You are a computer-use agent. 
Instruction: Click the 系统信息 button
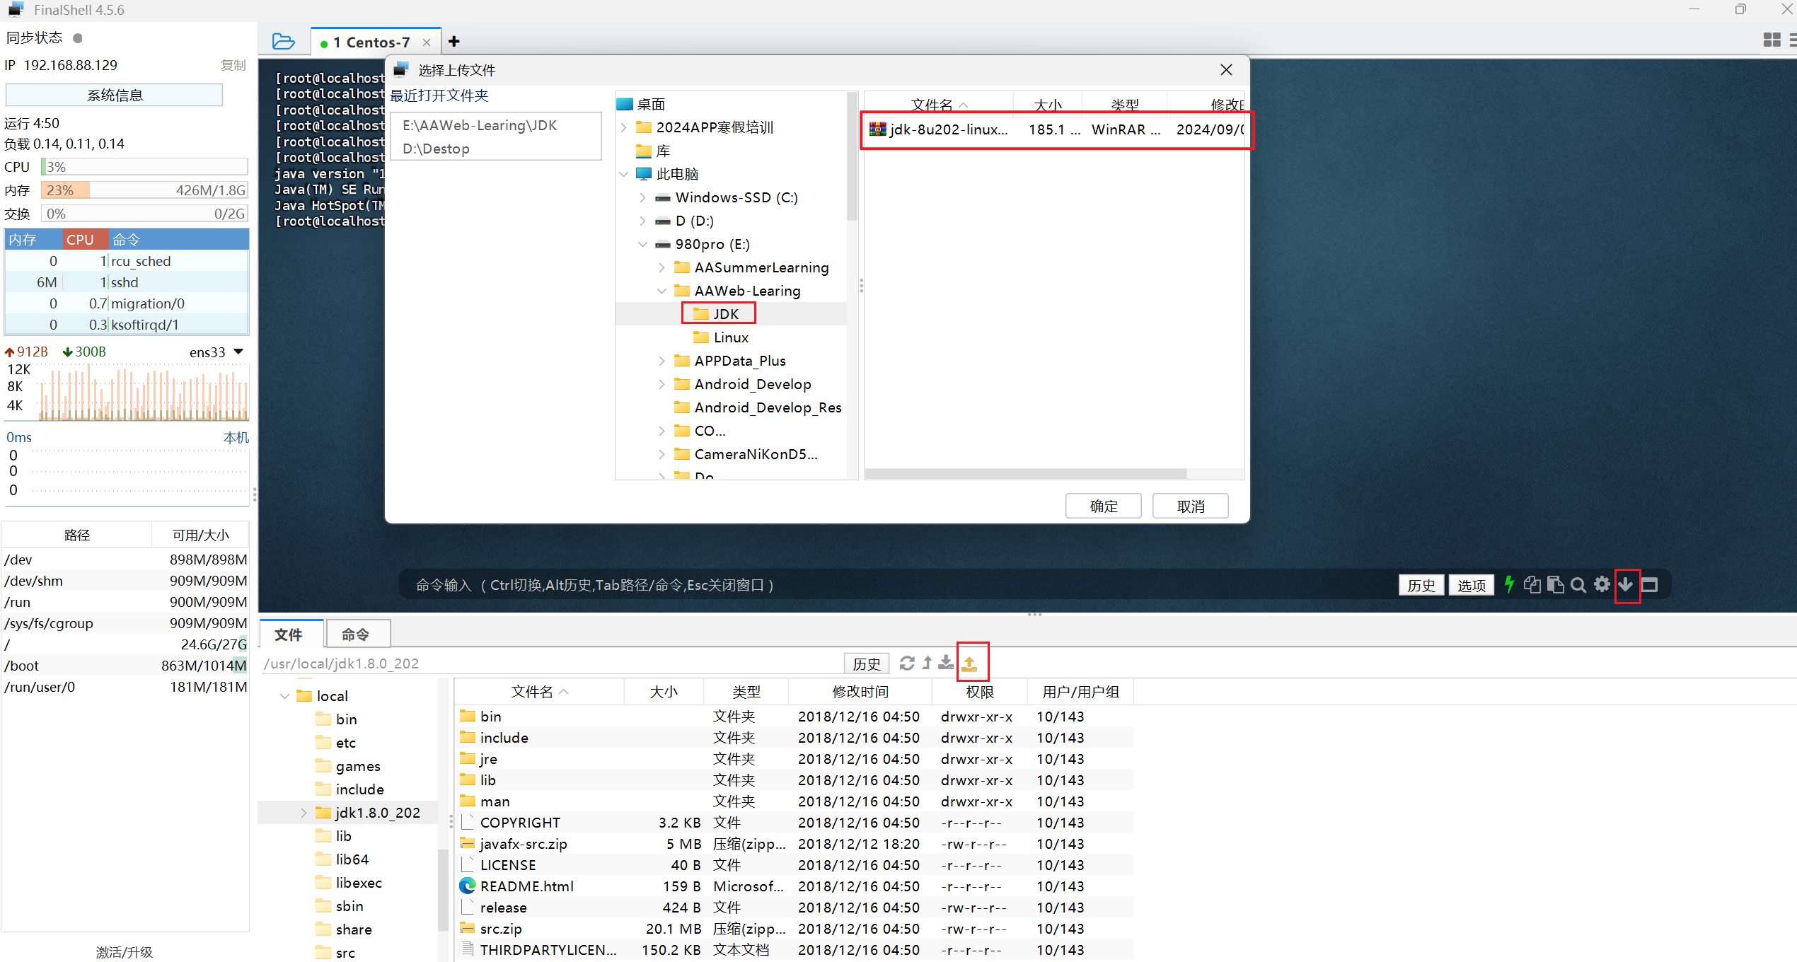(114, 95)
